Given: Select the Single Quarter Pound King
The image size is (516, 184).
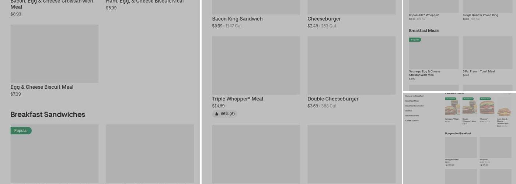Looking at the screenshot, I should click(480, 15).
